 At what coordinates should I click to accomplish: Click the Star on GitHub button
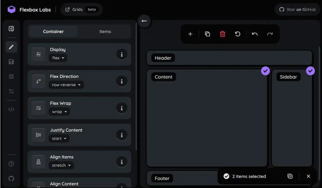tap(297, 9)
